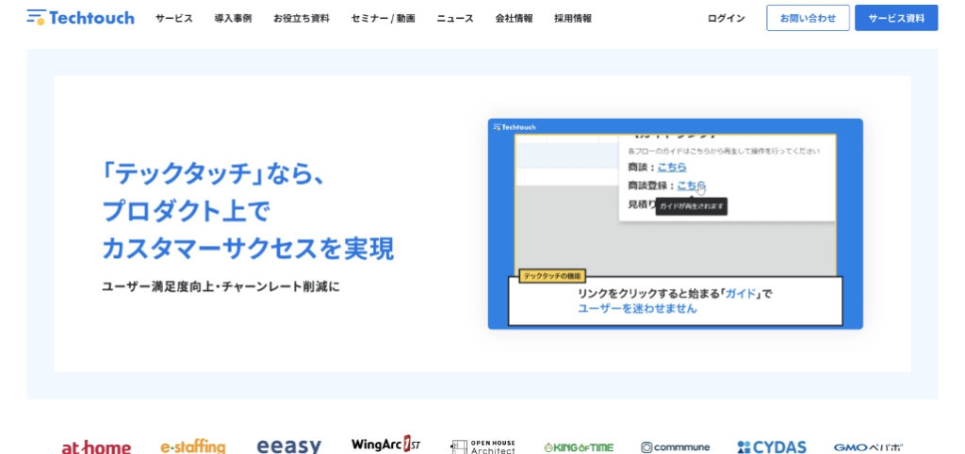Click the e-staffing customer logo

click(x=193, y=446)
